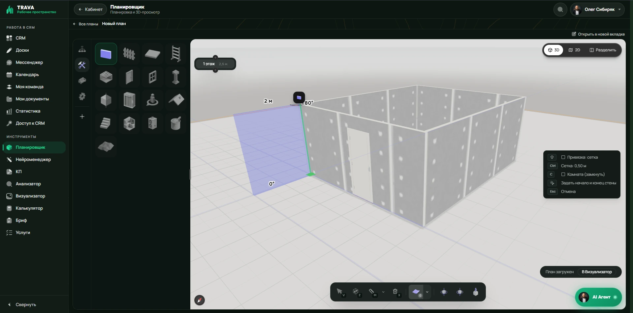
Task: Open the furniture sofa category
Action: pos(82,81)
